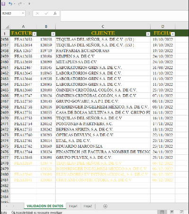Click cell GRUPO PULVEX, S.A. DE C.V.

pos(103,158)
